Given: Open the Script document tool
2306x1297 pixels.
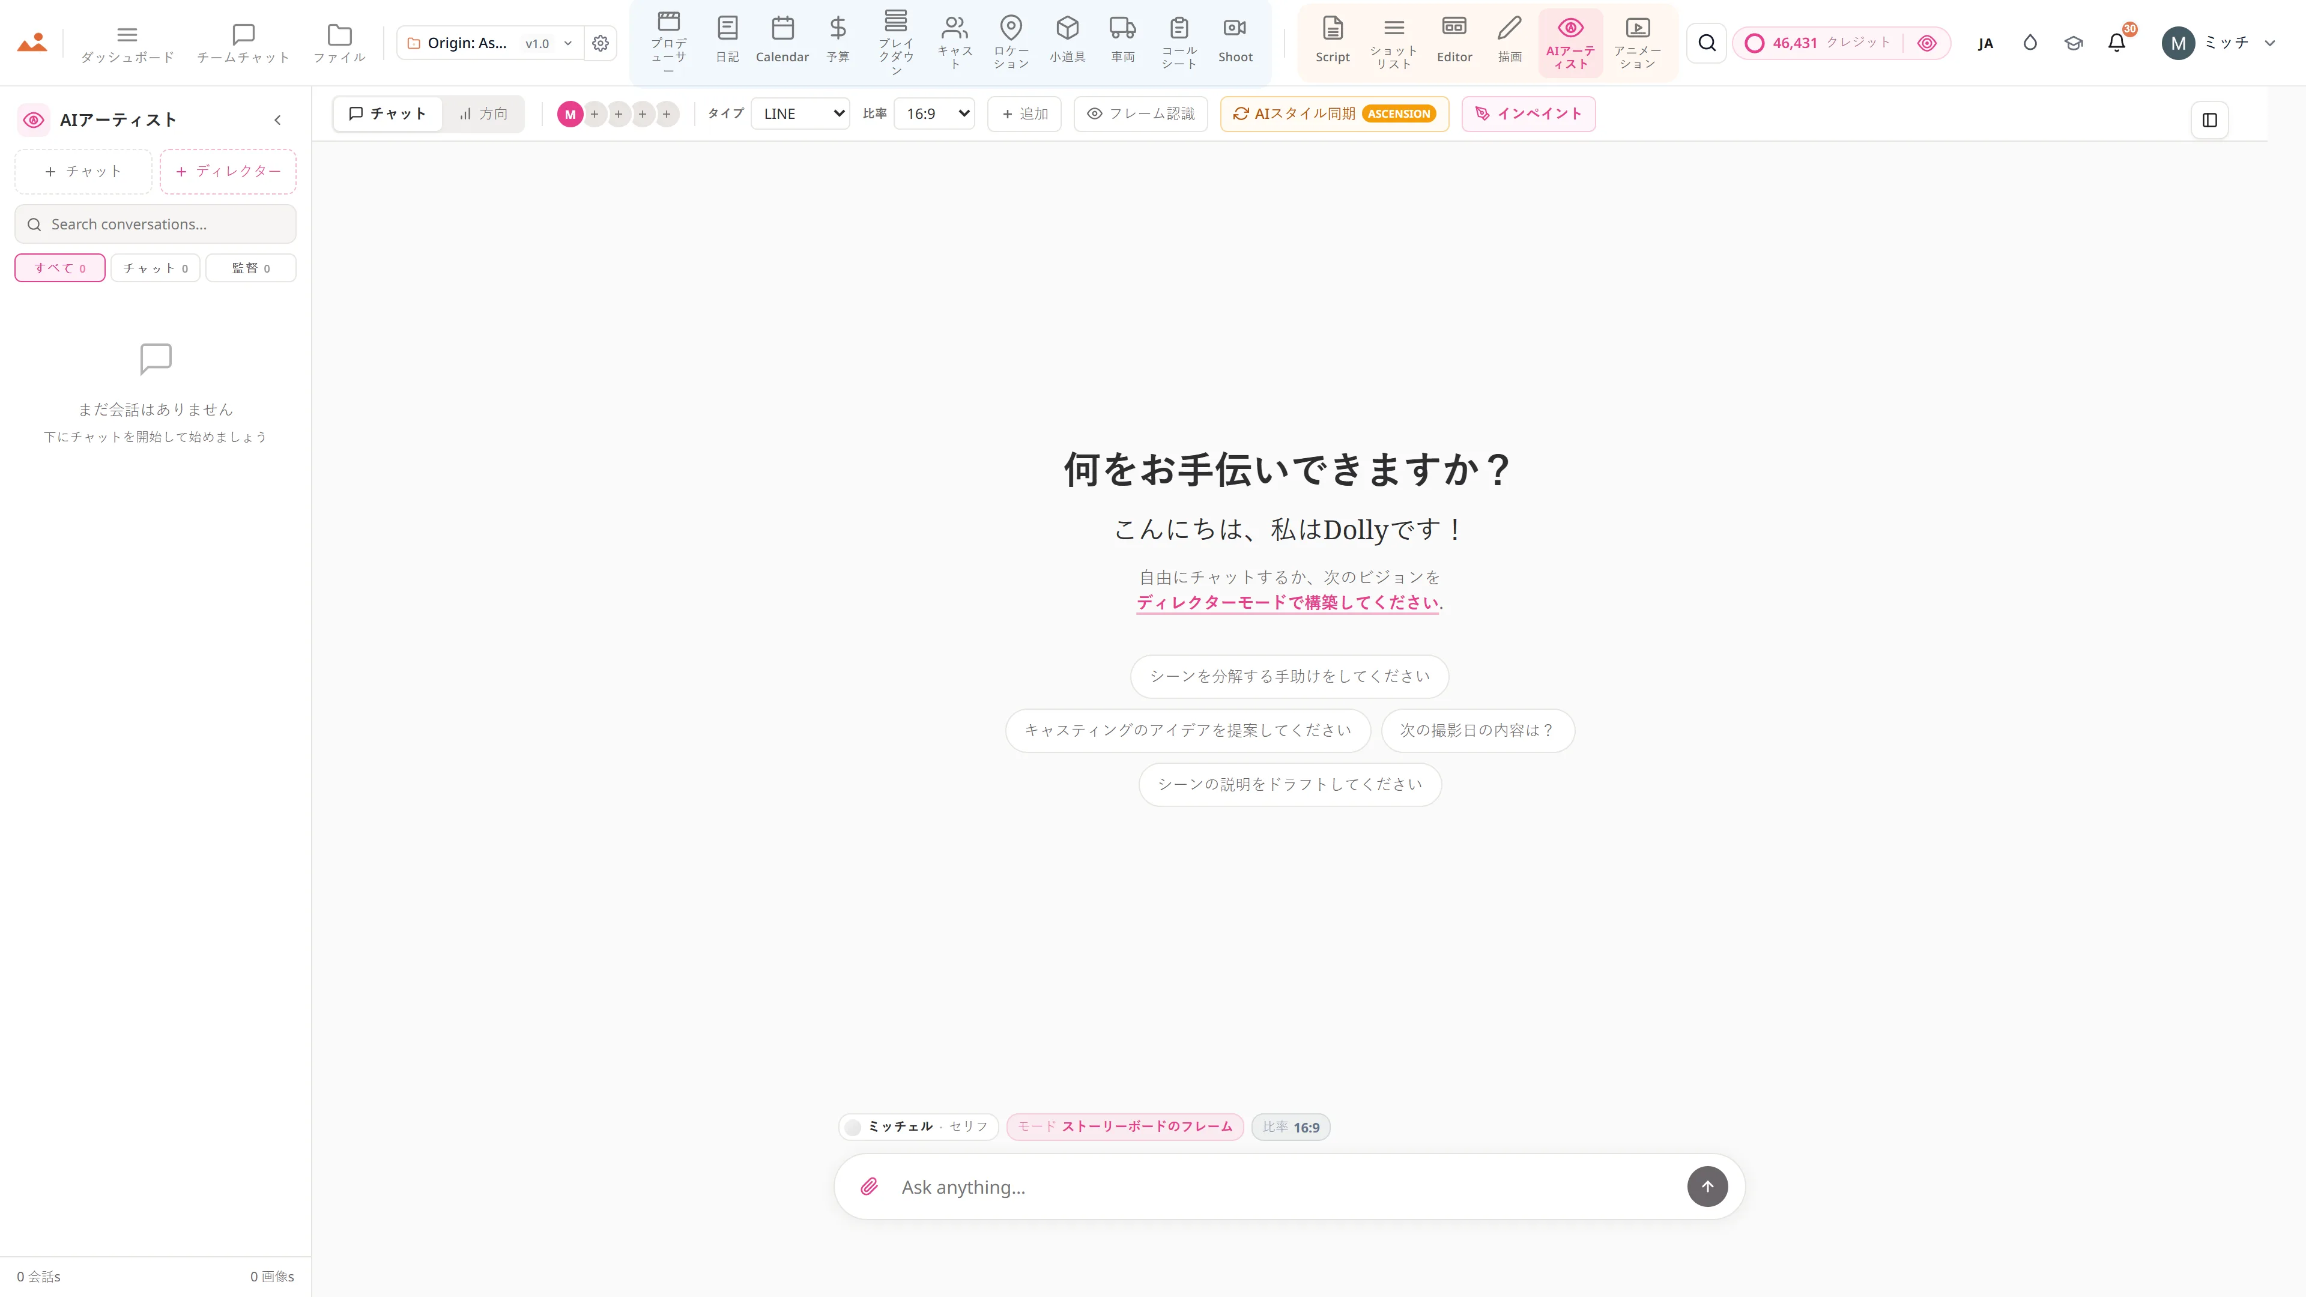Looking at the screenshot, I should [1333, 42].
